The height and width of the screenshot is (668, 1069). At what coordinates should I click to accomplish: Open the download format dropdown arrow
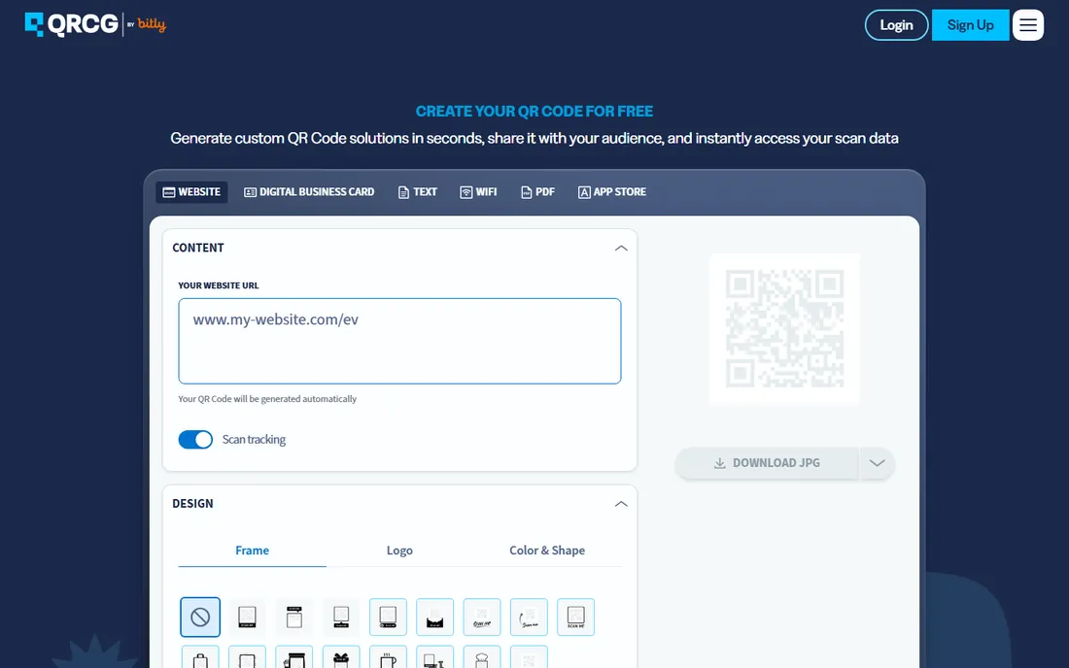(x=877, y=463)
